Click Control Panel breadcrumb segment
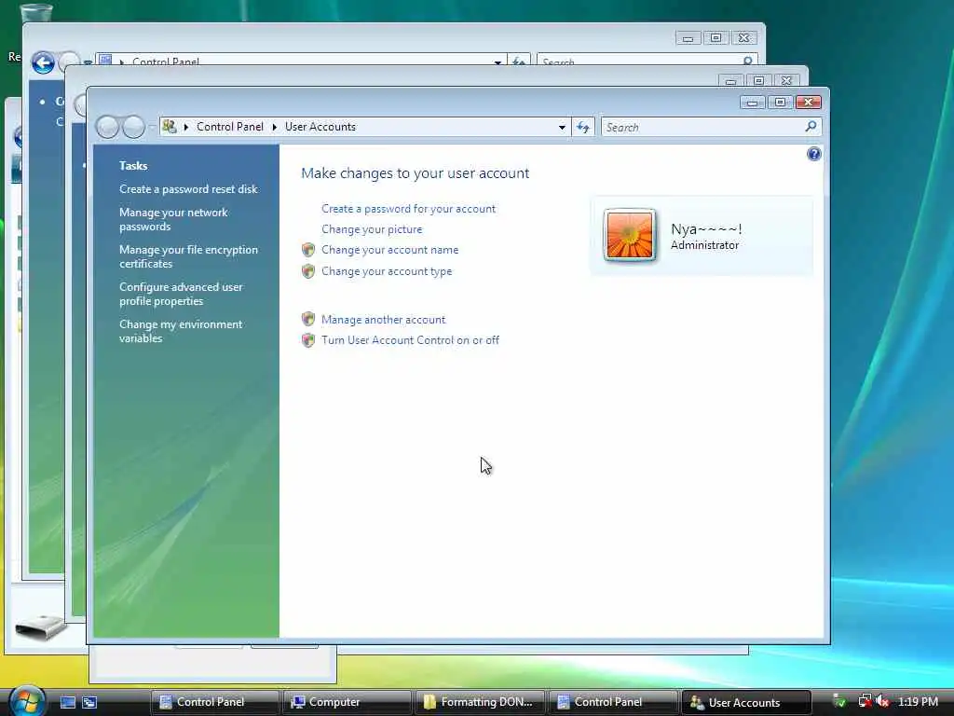 pos(230,127)
